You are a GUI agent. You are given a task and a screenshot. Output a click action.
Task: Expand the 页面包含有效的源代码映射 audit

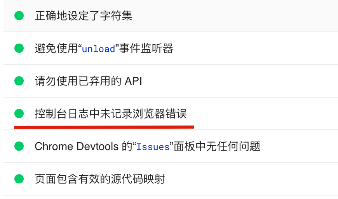pos(99,179)
